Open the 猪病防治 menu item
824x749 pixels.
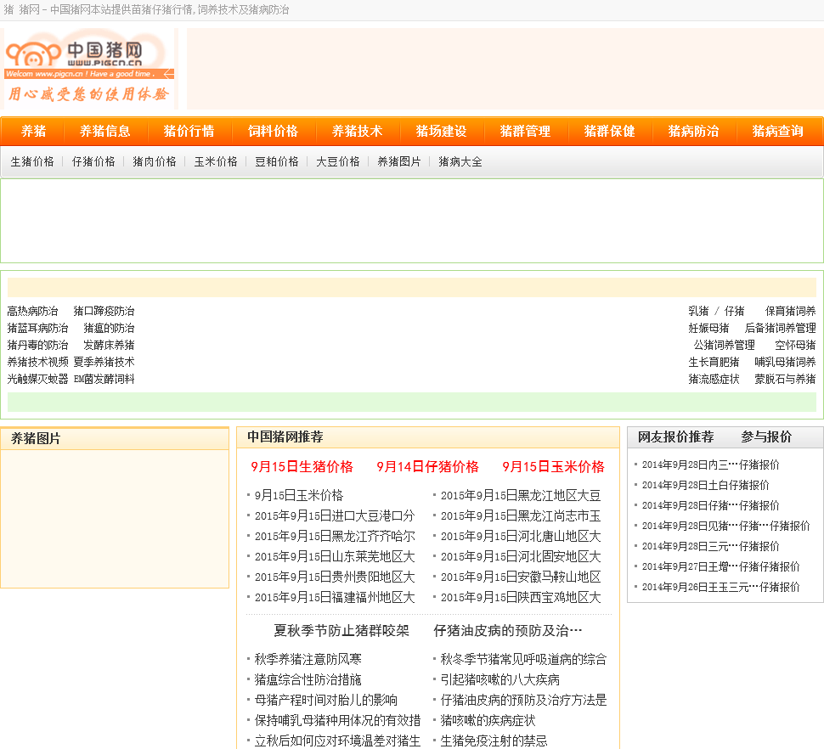(x=693, y=132)
